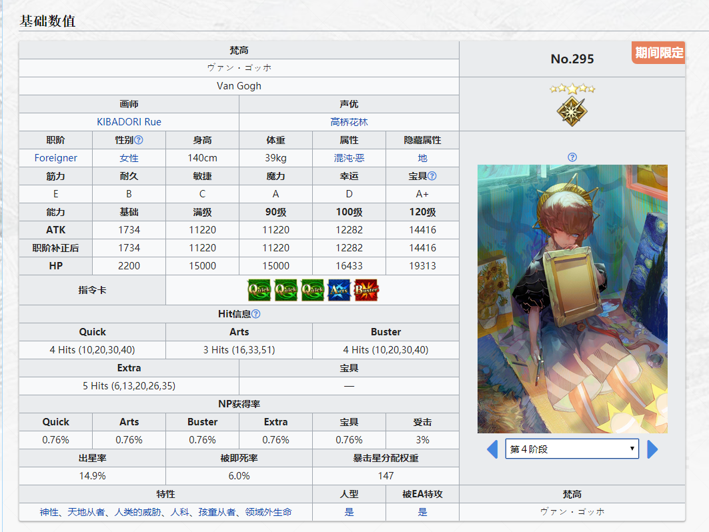Click the leftmost Quick command card icon
Screen dimensions: 709x532
point(259,291)
